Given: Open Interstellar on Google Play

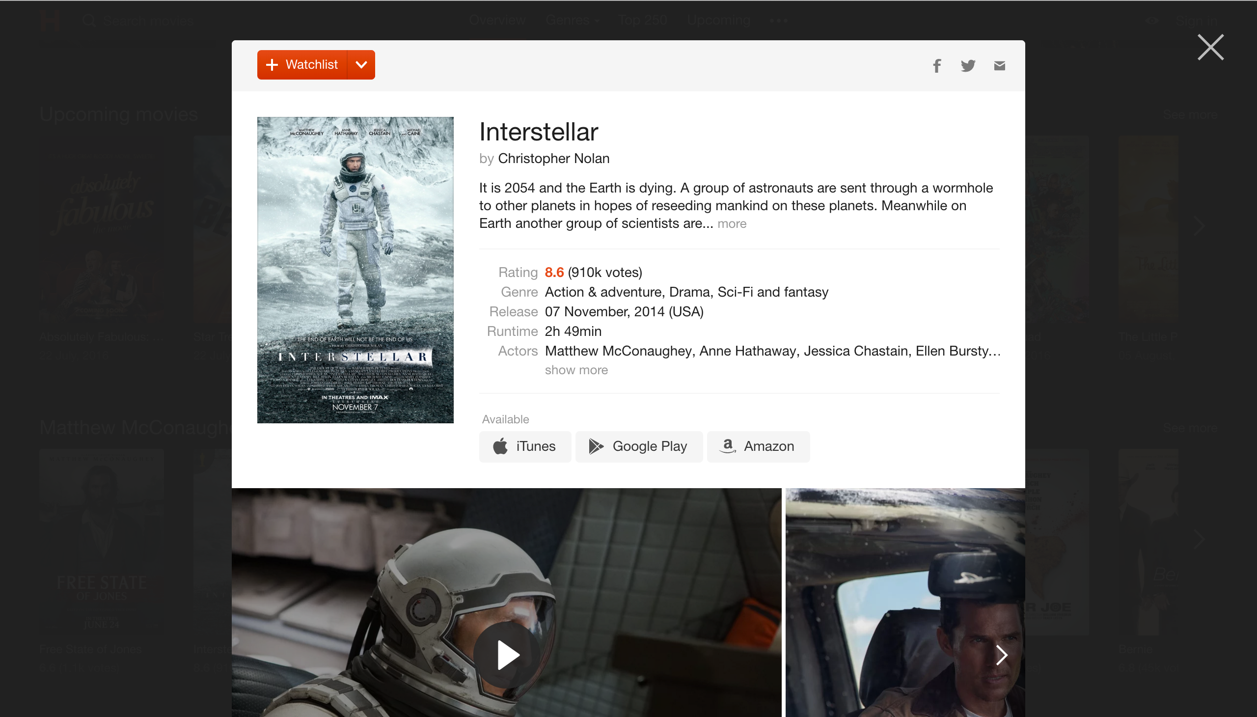Looking at the screenshot, I should 639,446.
